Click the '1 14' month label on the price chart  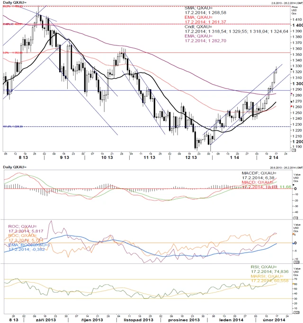234,157
